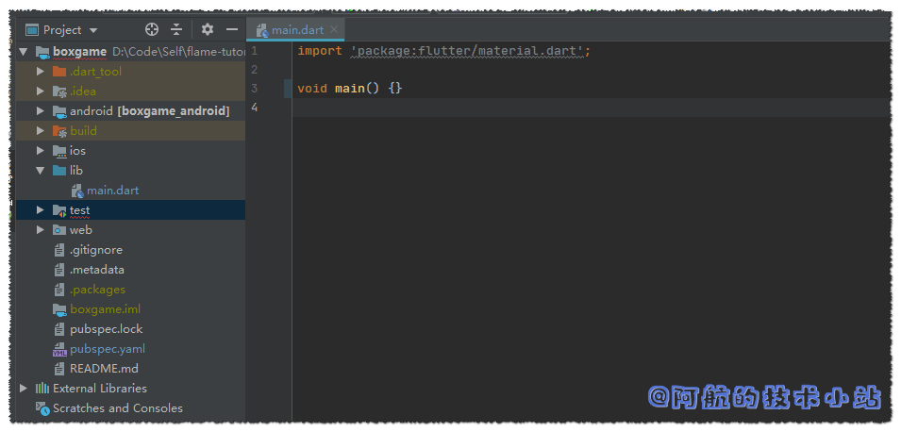The height and width of the screenshot is (432, 901).
Task: Collapse the lib folder
Action: coord(40,171)
